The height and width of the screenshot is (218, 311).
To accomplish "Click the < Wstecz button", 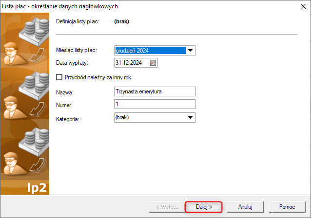I will (168, 207).
